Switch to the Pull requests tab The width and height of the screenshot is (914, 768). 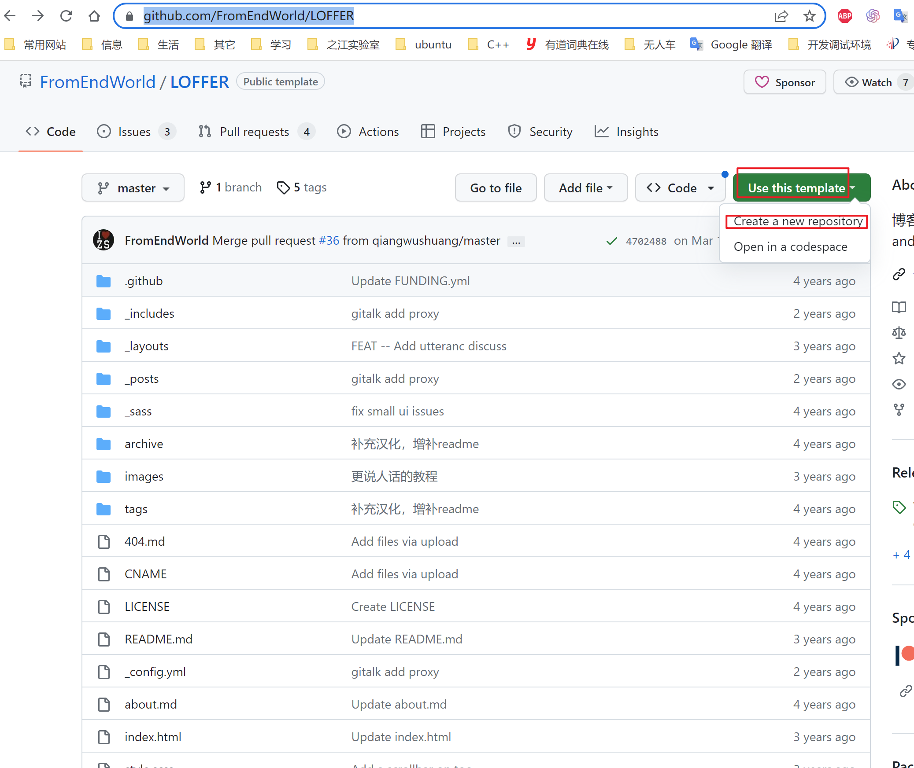254,132
